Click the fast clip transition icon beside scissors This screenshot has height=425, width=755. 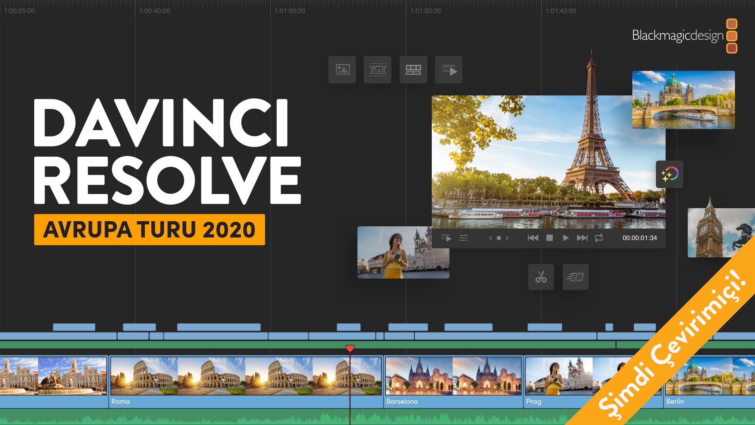pyautogui.click(x=575, y=277)
